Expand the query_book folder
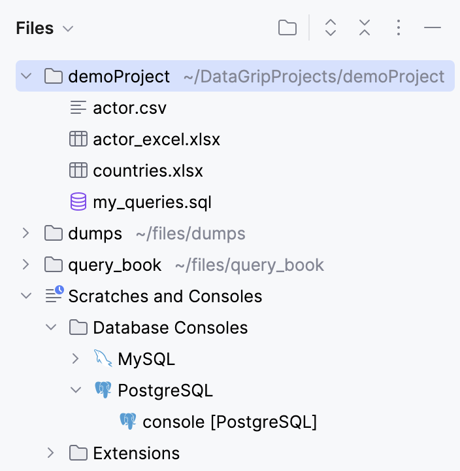The width and height of the screenshot is (460, 471). (x=26, y=265)
